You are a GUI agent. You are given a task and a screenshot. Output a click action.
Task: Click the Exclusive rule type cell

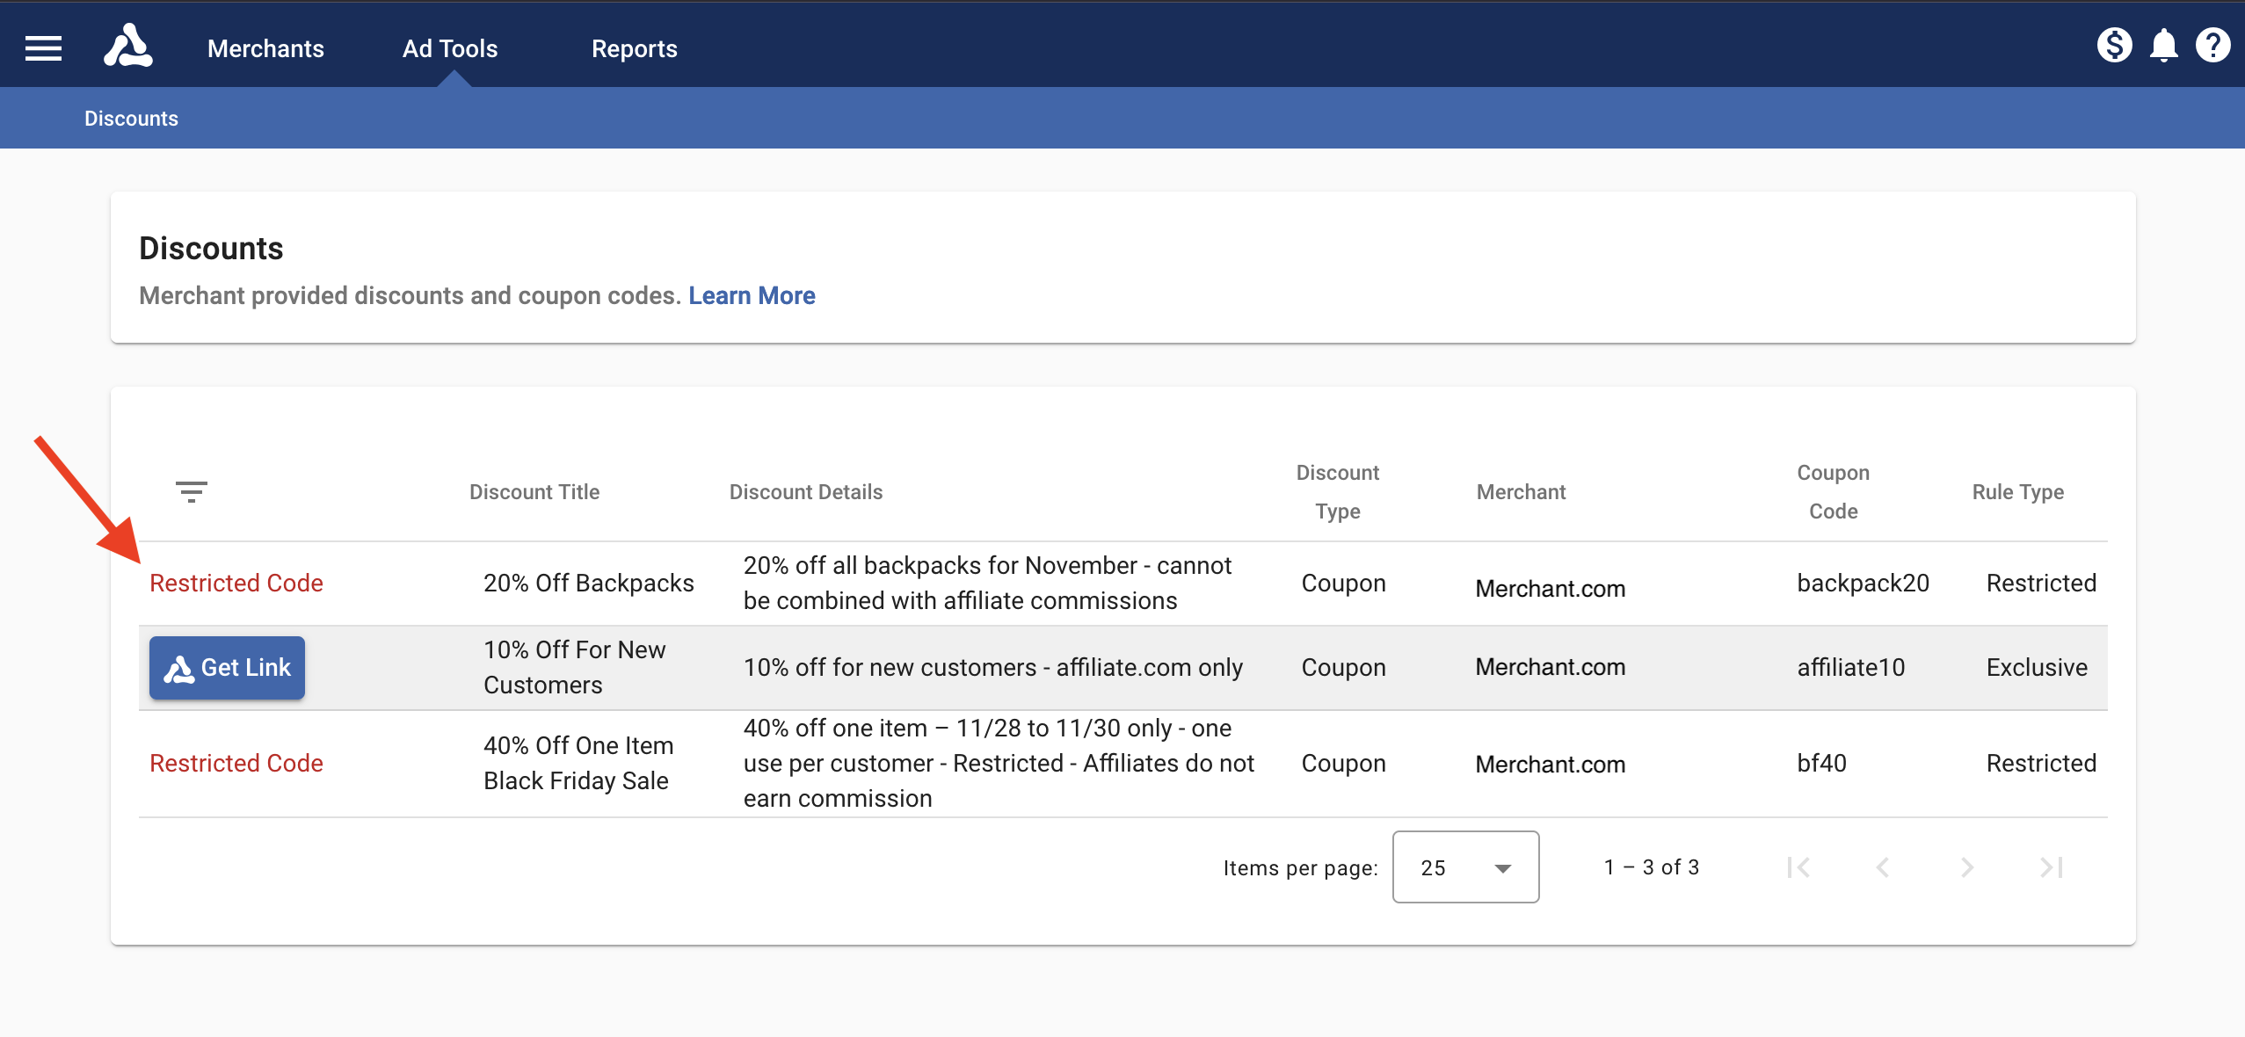[x=2038, y=667]
